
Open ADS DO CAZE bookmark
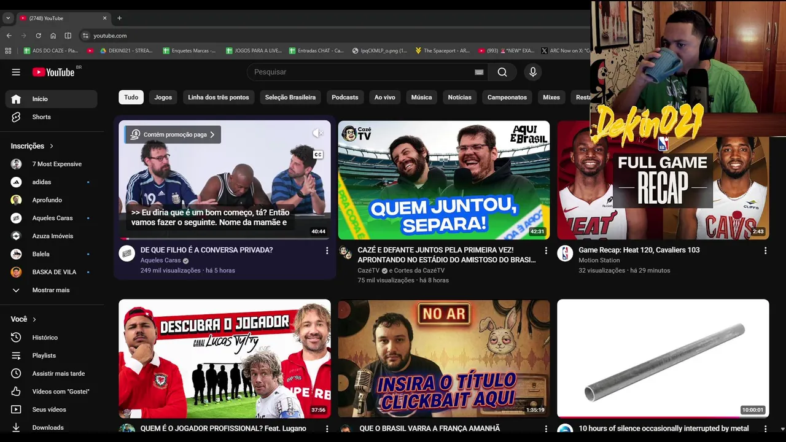click(50, 51)
